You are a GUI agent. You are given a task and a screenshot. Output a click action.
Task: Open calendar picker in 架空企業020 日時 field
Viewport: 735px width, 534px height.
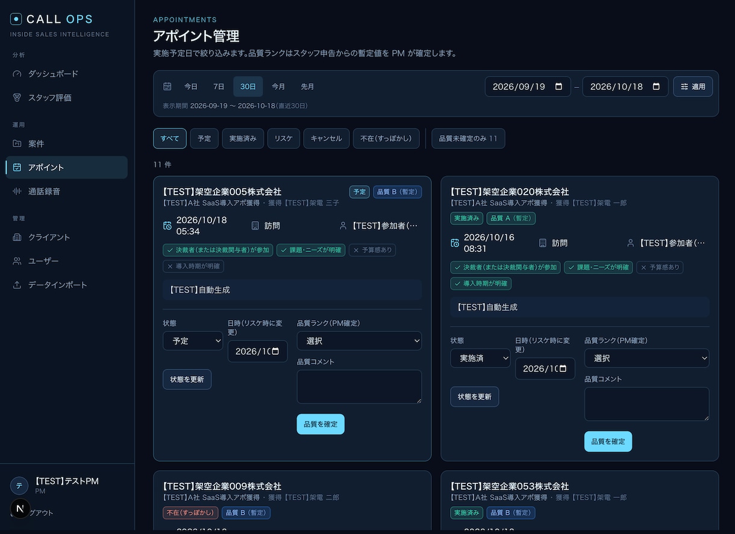point(563,369)
